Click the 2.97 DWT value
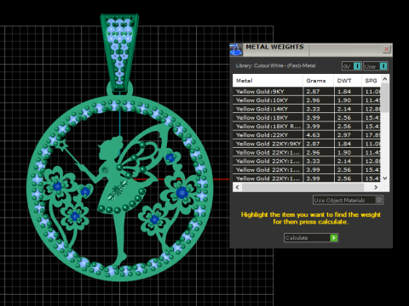Screen dimensions: 409x306 point(344,135)
